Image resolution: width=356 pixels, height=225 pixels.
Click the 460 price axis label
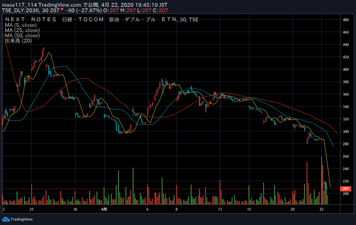346,32
